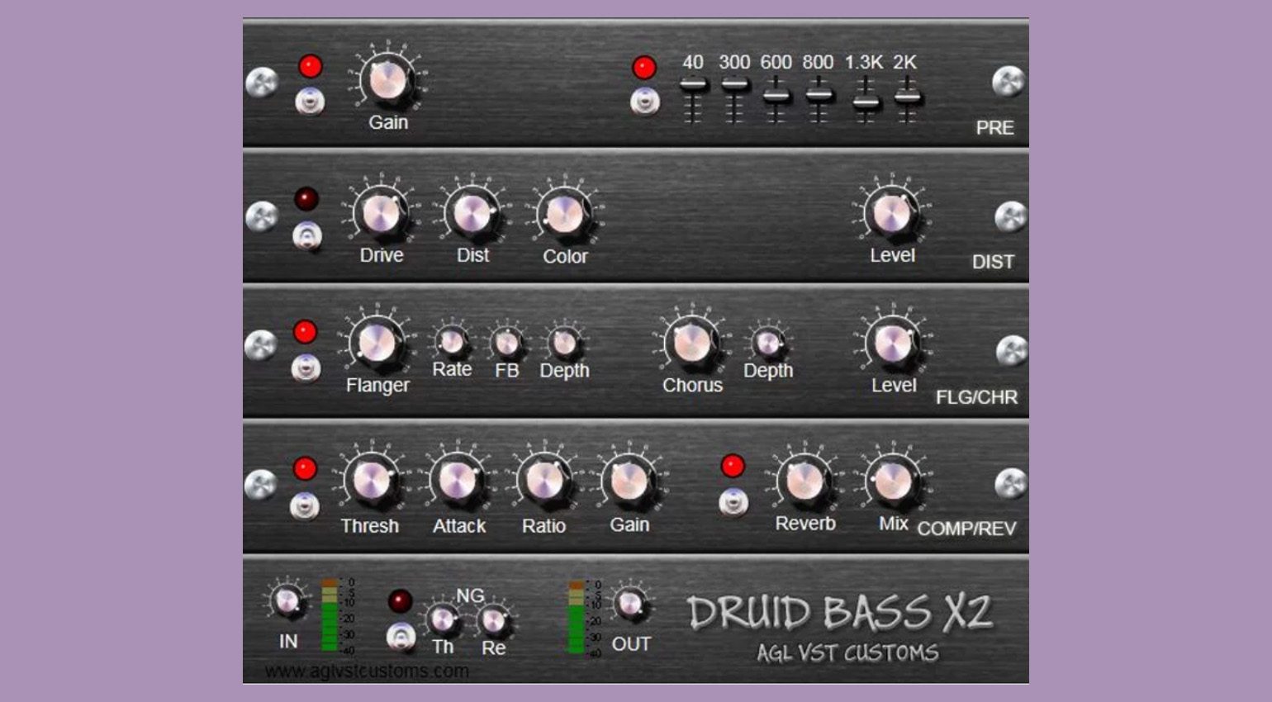Click the large Chorus knob
This screenshot has height=702, width=1272.
click(692, 343)
